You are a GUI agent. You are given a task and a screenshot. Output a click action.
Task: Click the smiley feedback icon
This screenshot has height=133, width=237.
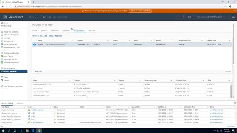233,17
